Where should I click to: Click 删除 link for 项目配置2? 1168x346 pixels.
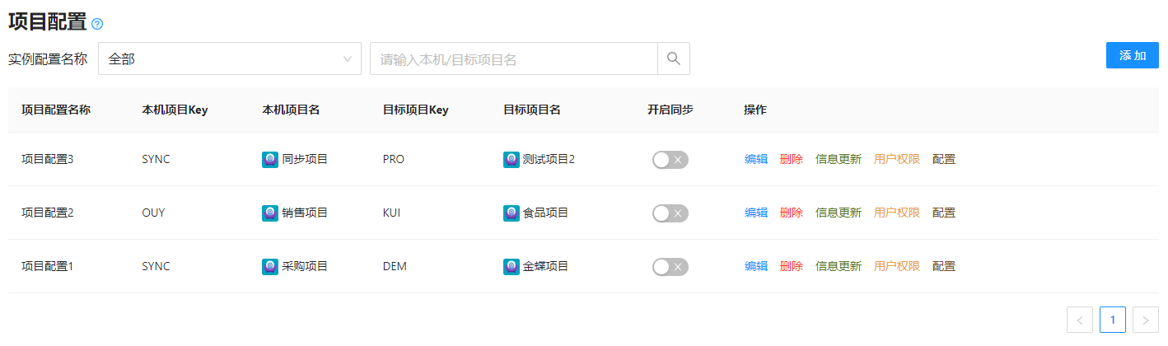[791, 213]
